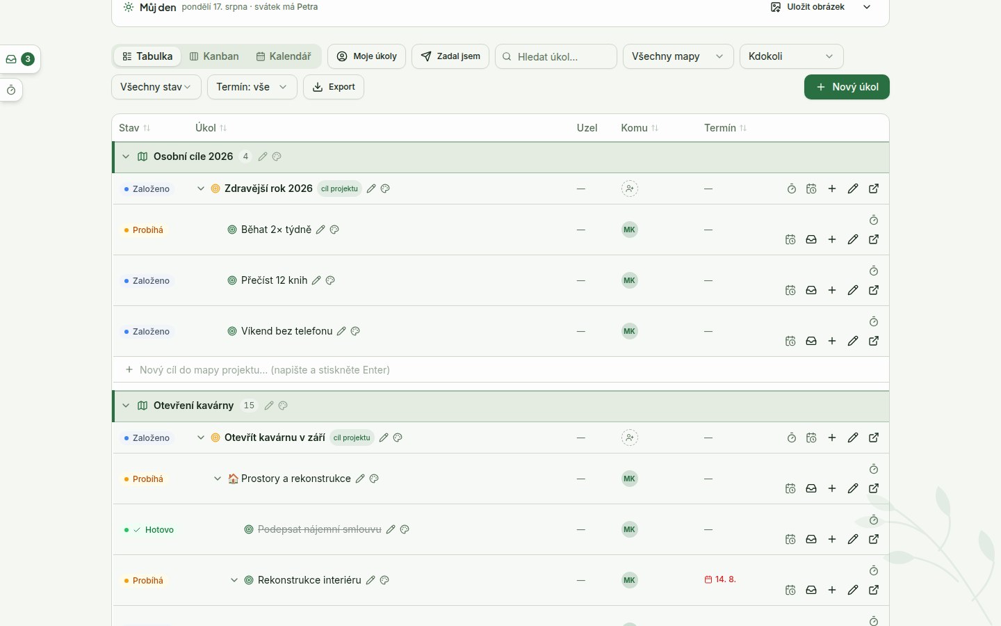Expand the chevron beside Uložit obrázek
This screenshot has height=626, width=1001.
tap(867, 7)
